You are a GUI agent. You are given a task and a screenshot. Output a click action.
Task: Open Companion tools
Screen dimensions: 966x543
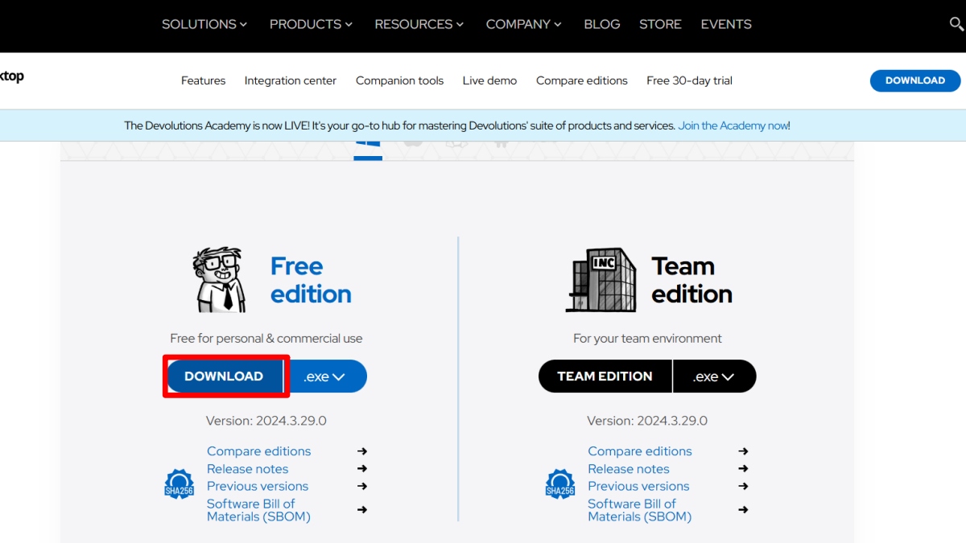click(400, 80)
